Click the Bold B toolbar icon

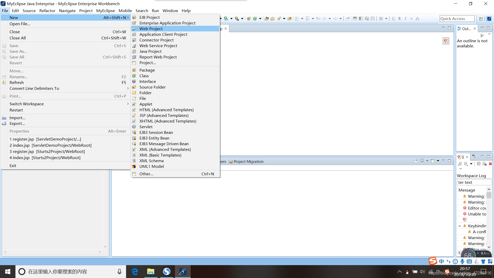click(400, 19)
